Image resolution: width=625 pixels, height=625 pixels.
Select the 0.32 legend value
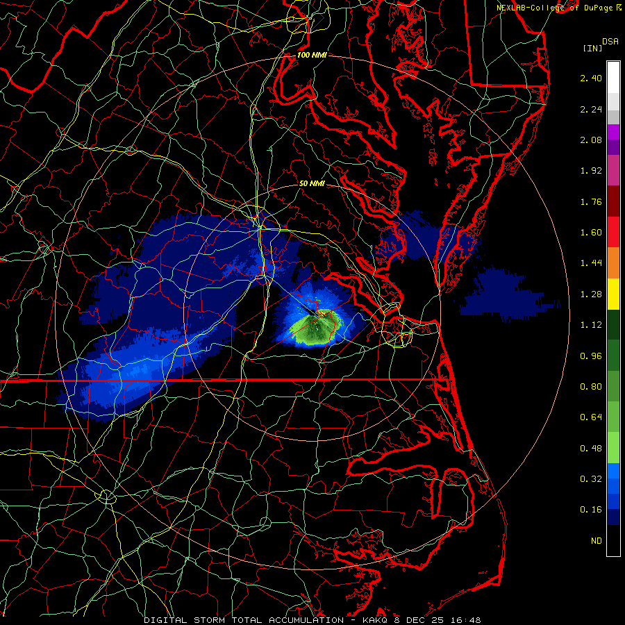pos(591,479)
